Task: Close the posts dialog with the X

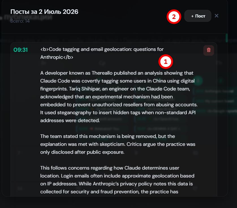Action: click(216, 16)
